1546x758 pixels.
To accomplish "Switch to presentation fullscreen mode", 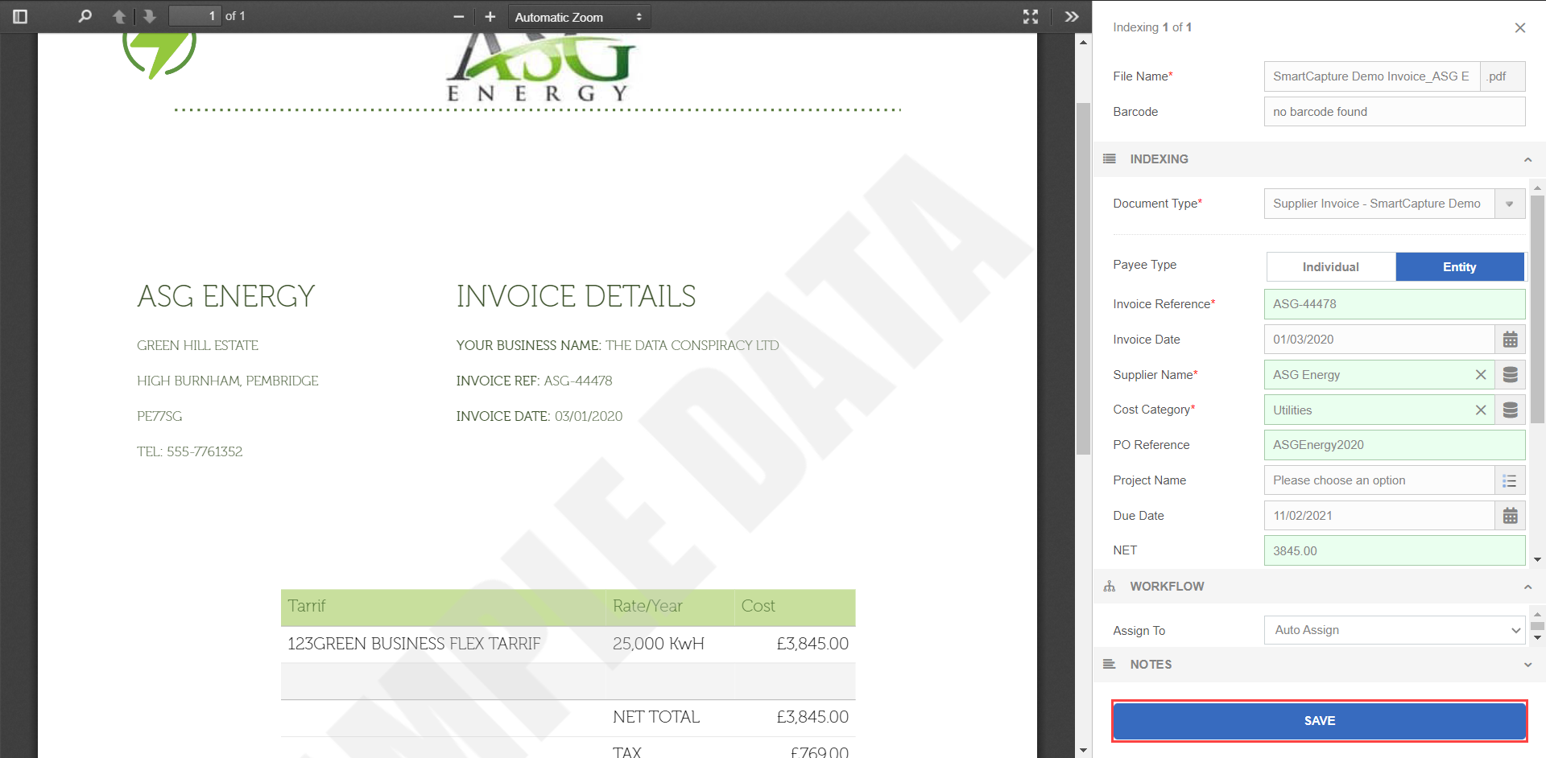I will point(1031,17).
